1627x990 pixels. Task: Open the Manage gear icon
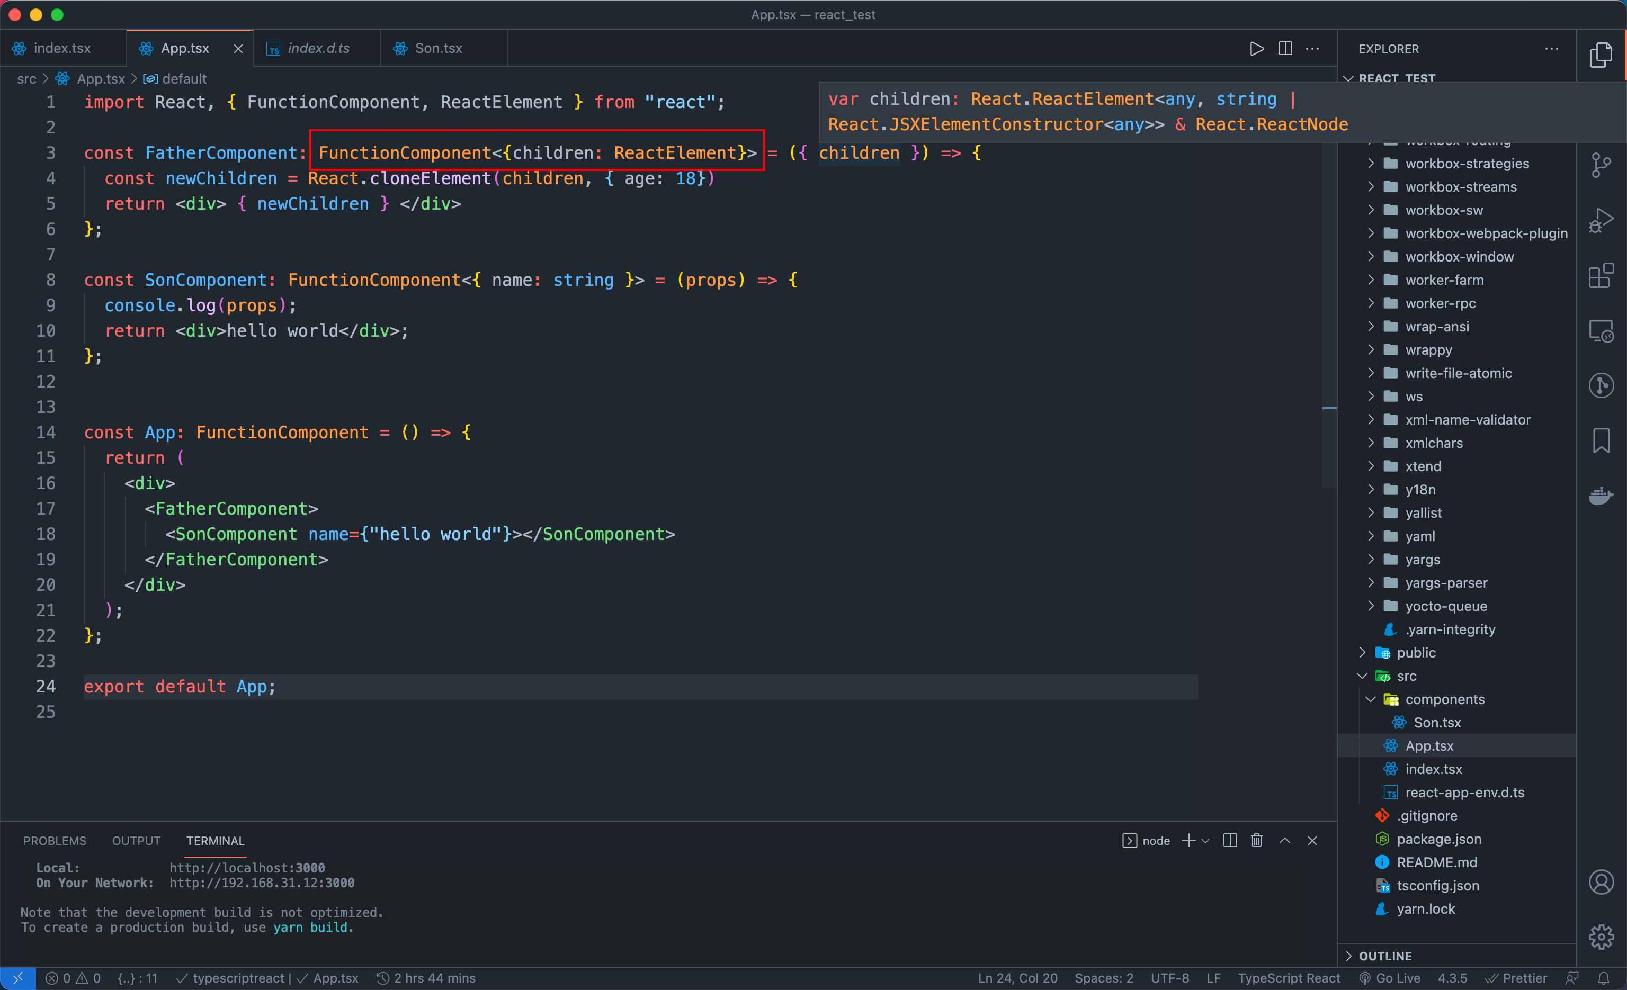[x=1601, y=937]
